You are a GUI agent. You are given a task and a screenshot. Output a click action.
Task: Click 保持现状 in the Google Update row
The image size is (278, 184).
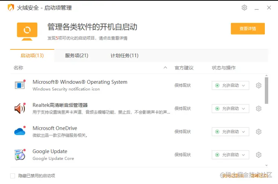182,155
